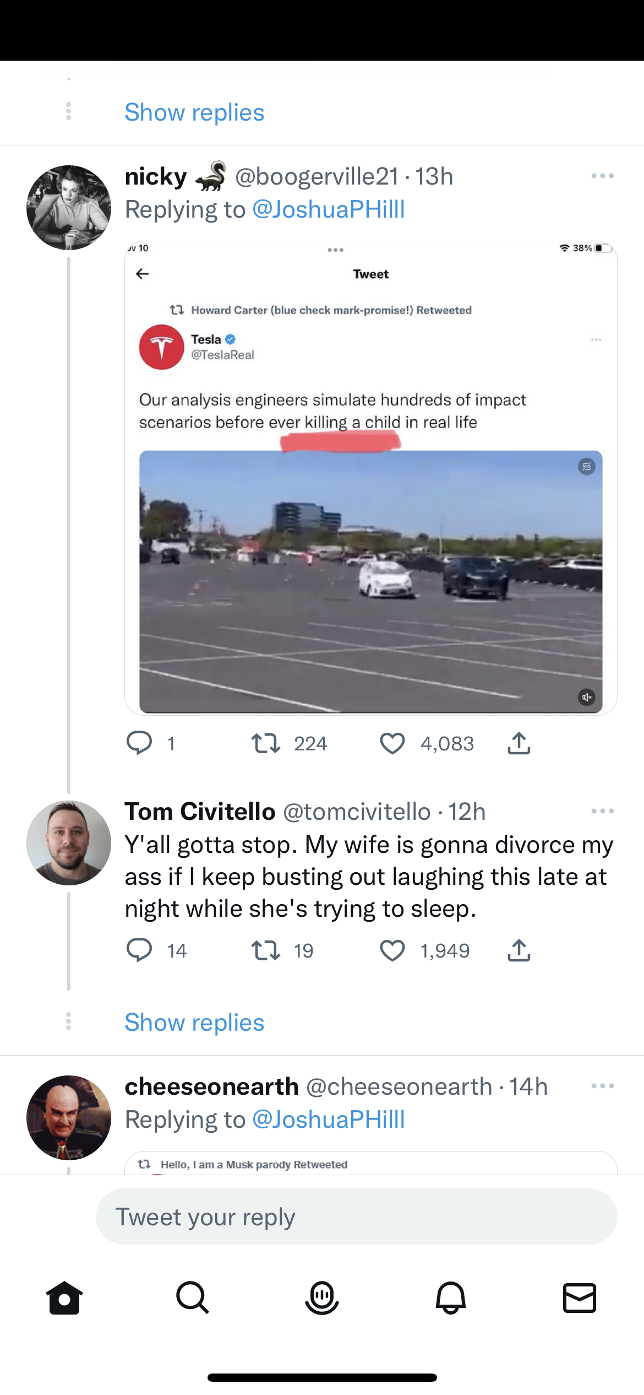Retweet nicky's reply with 224 retweets
This screenshot has width=644, height=1395.
click(266, 743)
